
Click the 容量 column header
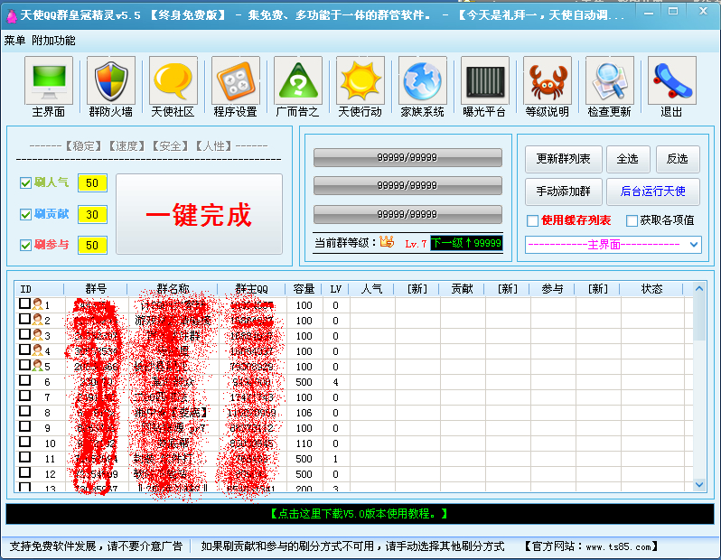click(x=304, y=289)
